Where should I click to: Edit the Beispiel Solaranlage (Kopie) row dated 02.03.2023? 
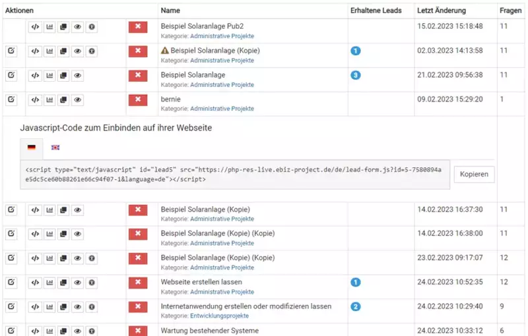(x=11, y=51)
